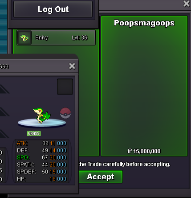Click the ATK stat row
The image size is (191, 198).
(41, 143)
